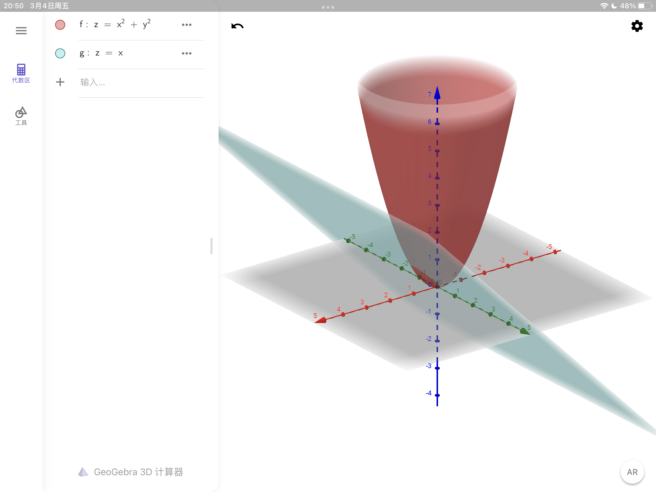This screenshot has width=656, height=492.
Task: Click the GeoGebra 3D 计算器 logo
Action: 130,472
